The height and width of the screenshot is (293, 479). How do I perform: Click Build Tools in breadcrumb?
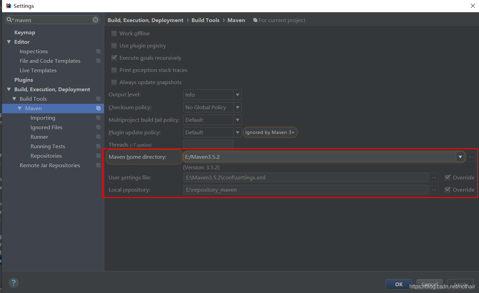tap(205, 20)
